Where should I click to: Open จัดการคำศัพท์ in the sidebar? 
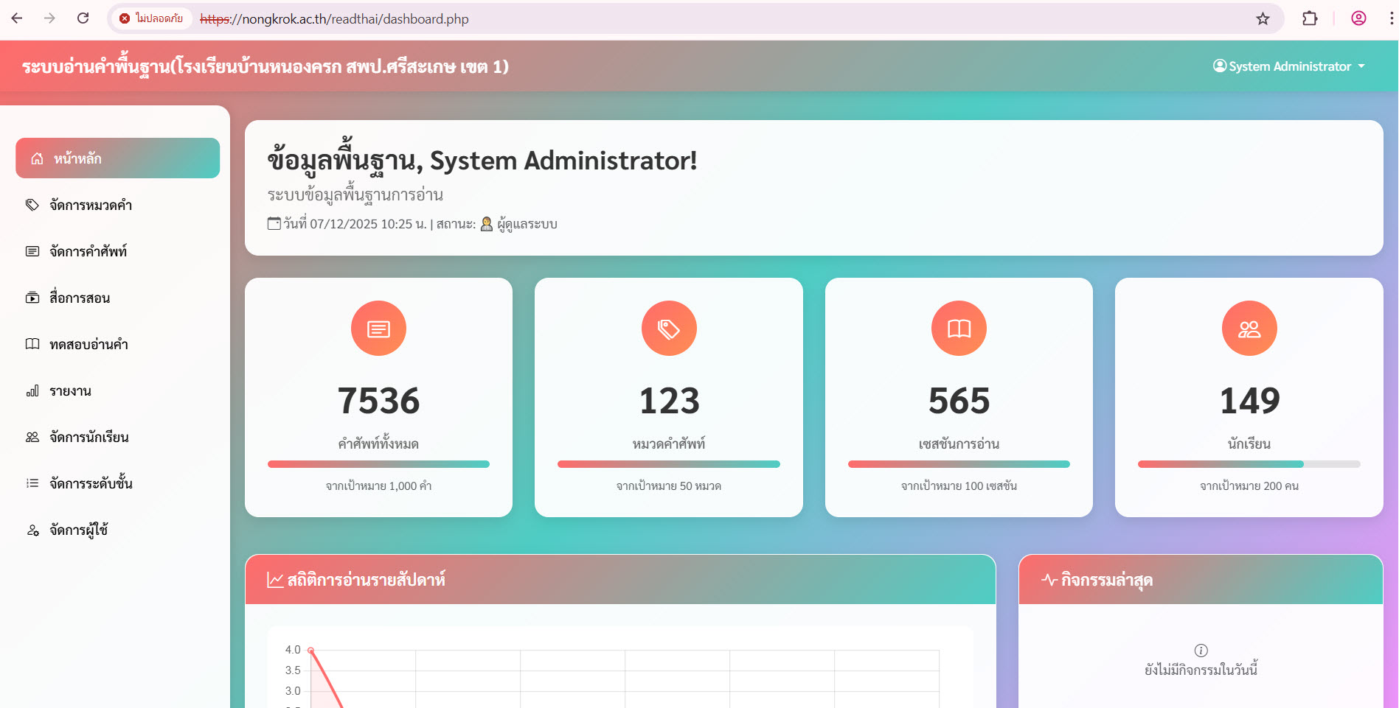click(118, 251)
